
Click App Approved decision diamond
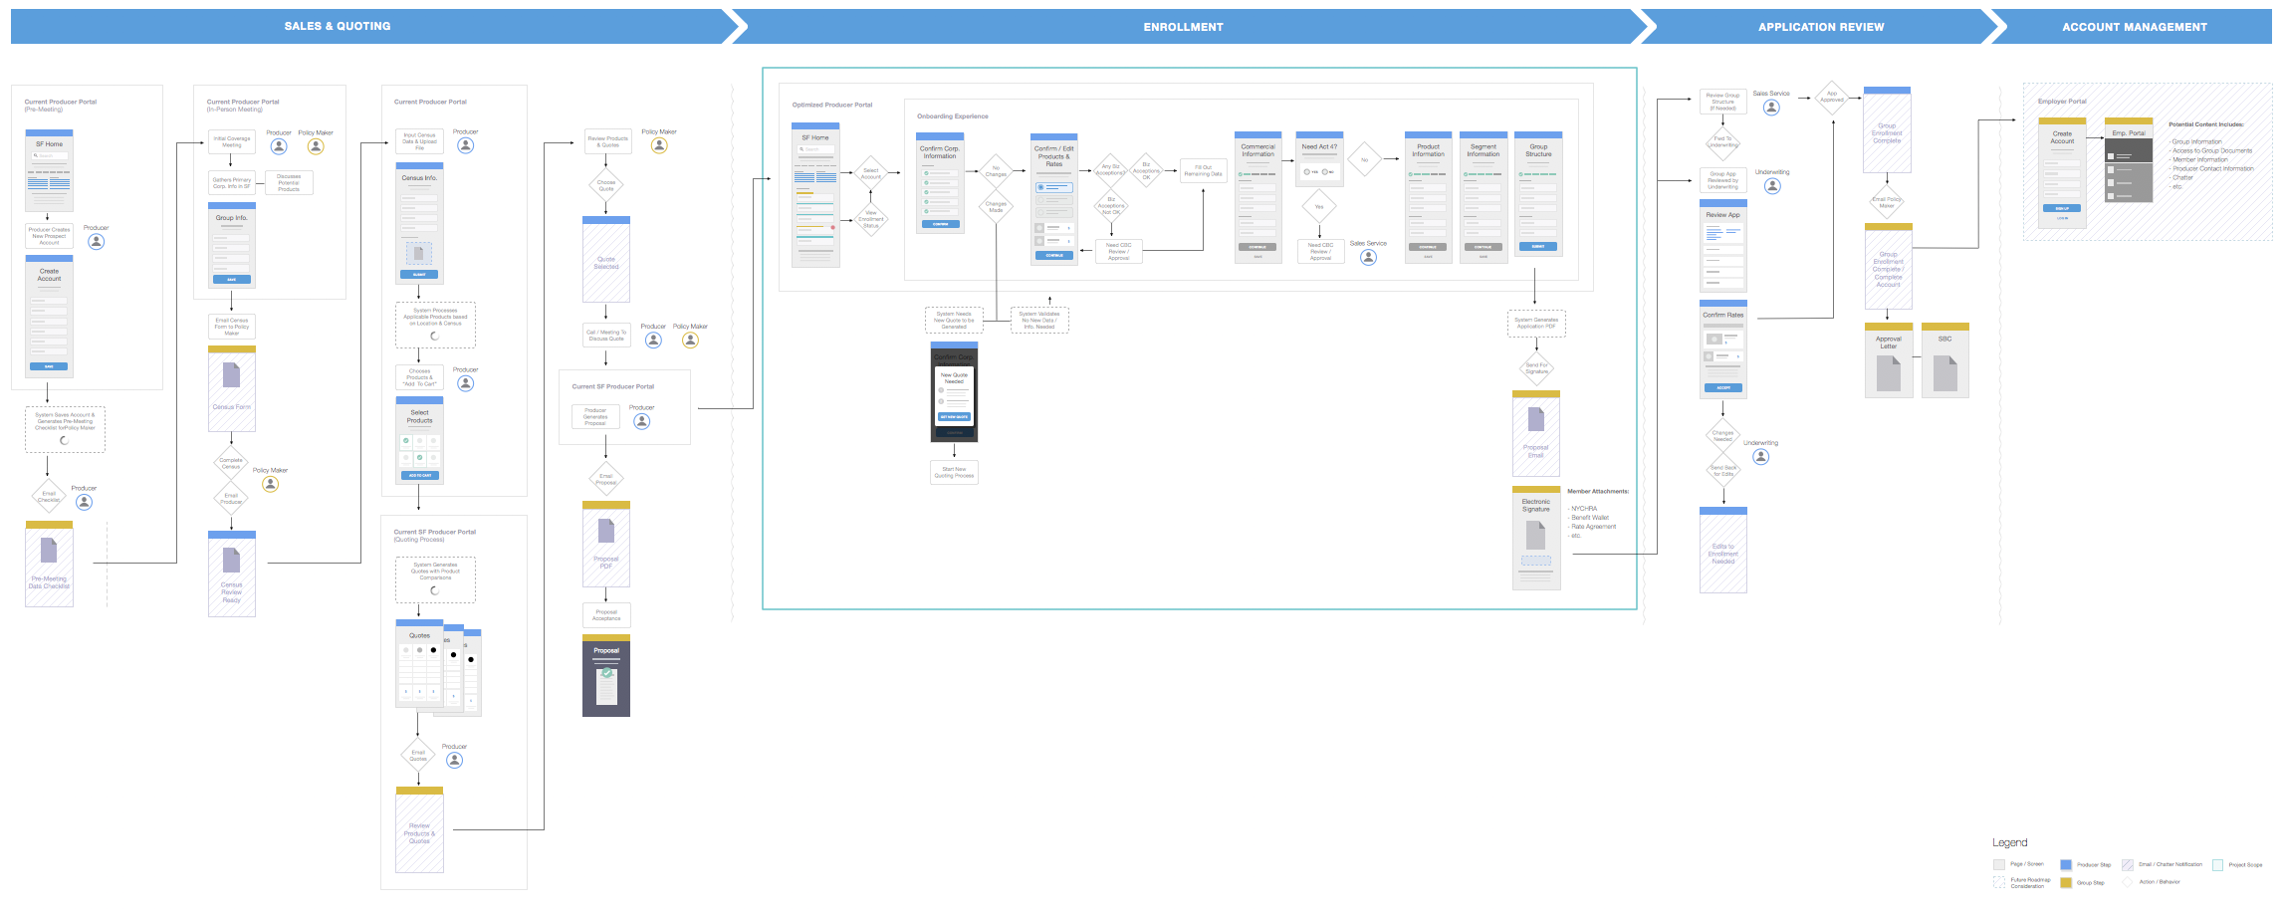[1832, 98]
